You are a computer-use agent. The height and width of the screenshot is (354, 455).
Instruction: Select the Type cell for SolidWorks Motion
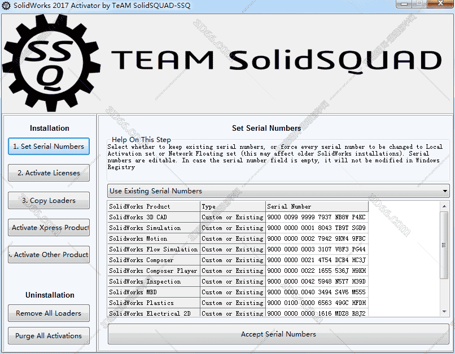point(232,239)
